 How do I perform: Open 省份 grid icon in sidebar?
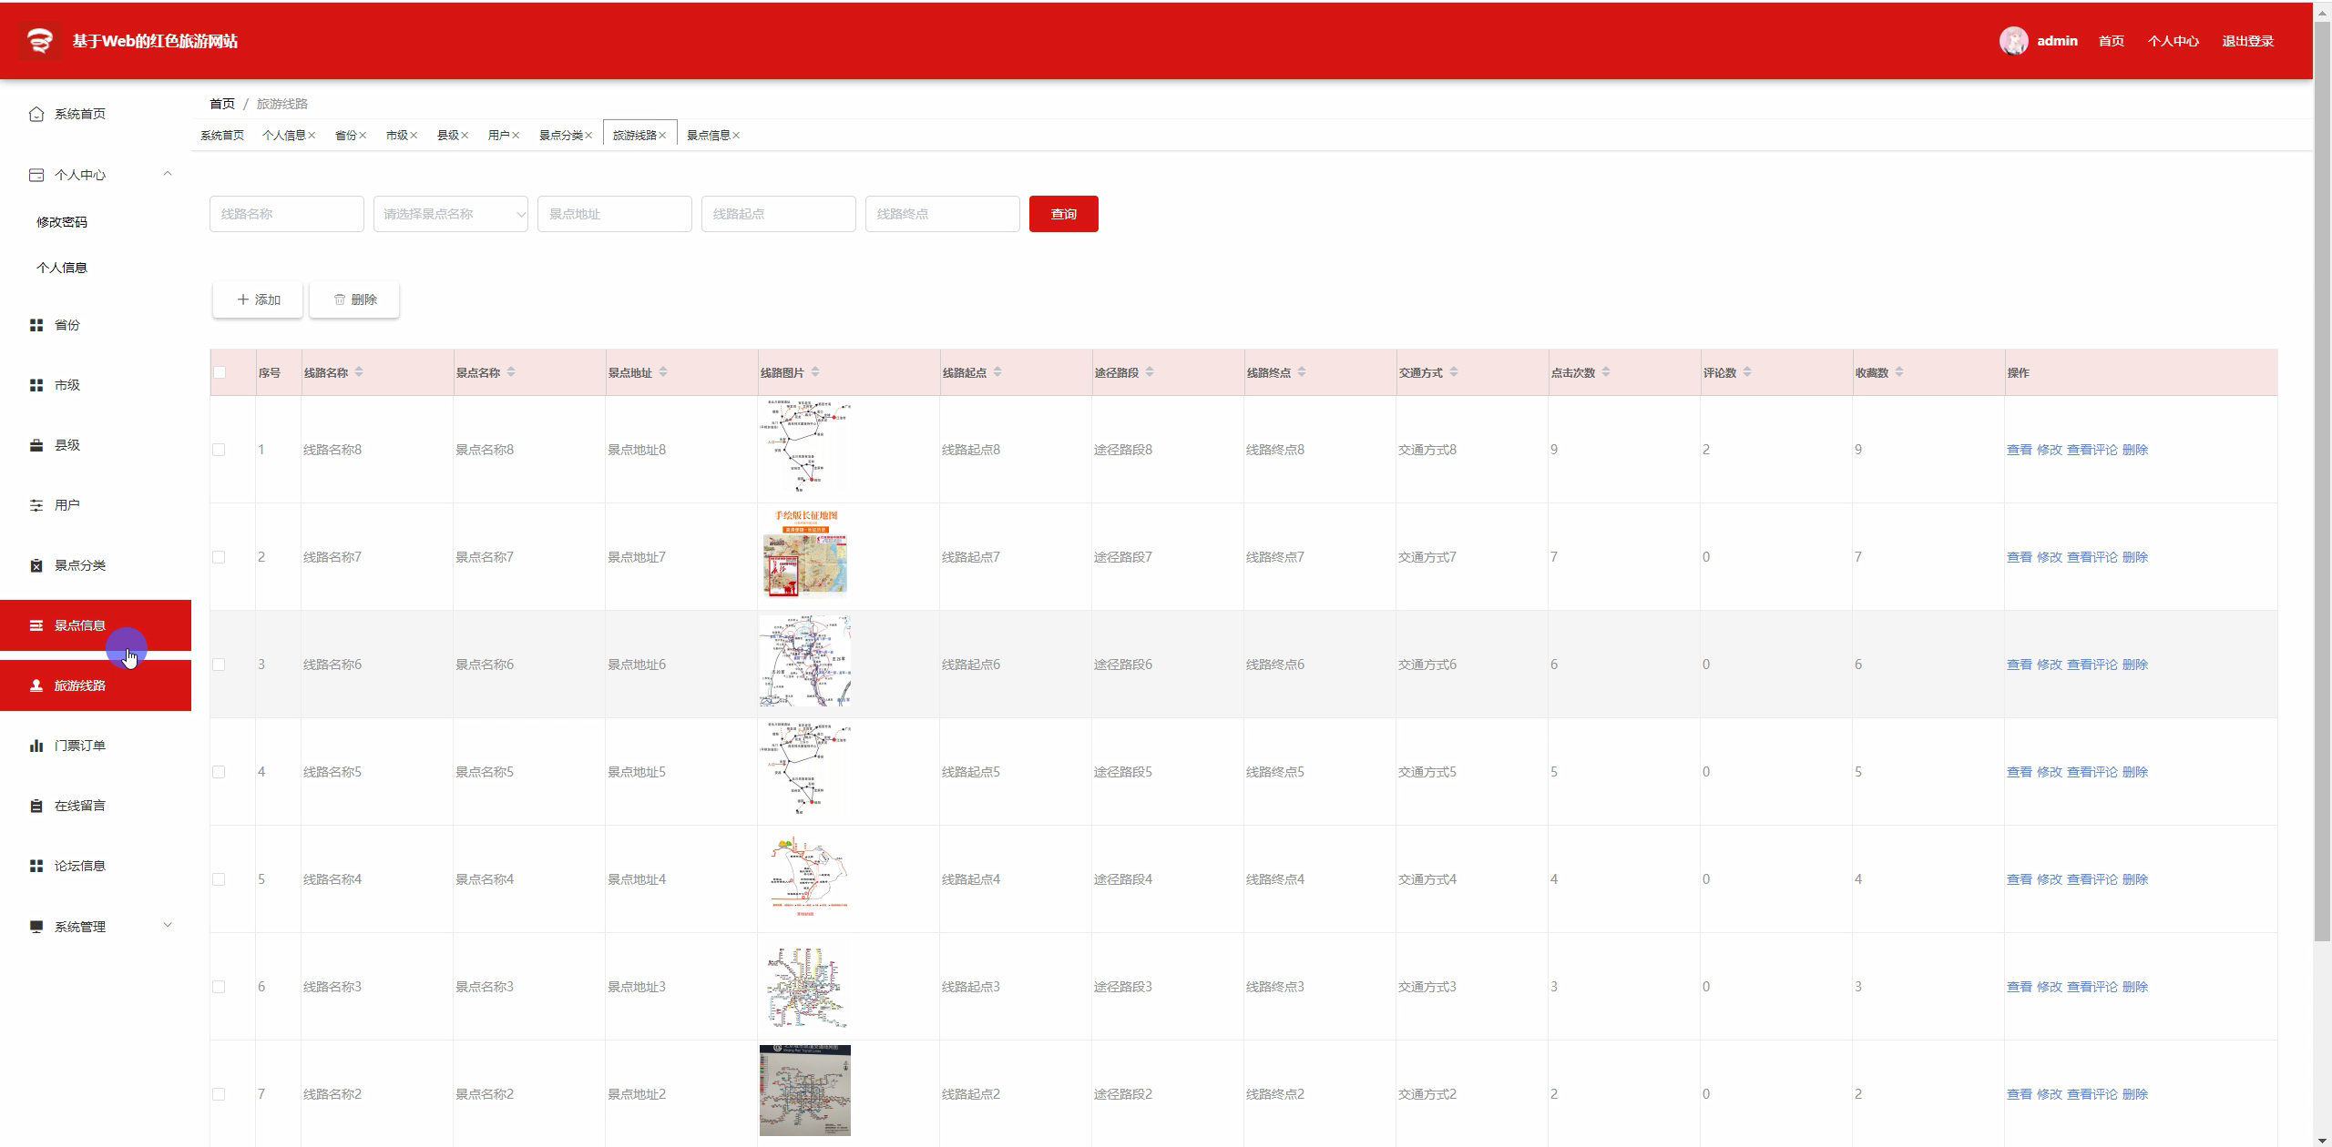36,325
